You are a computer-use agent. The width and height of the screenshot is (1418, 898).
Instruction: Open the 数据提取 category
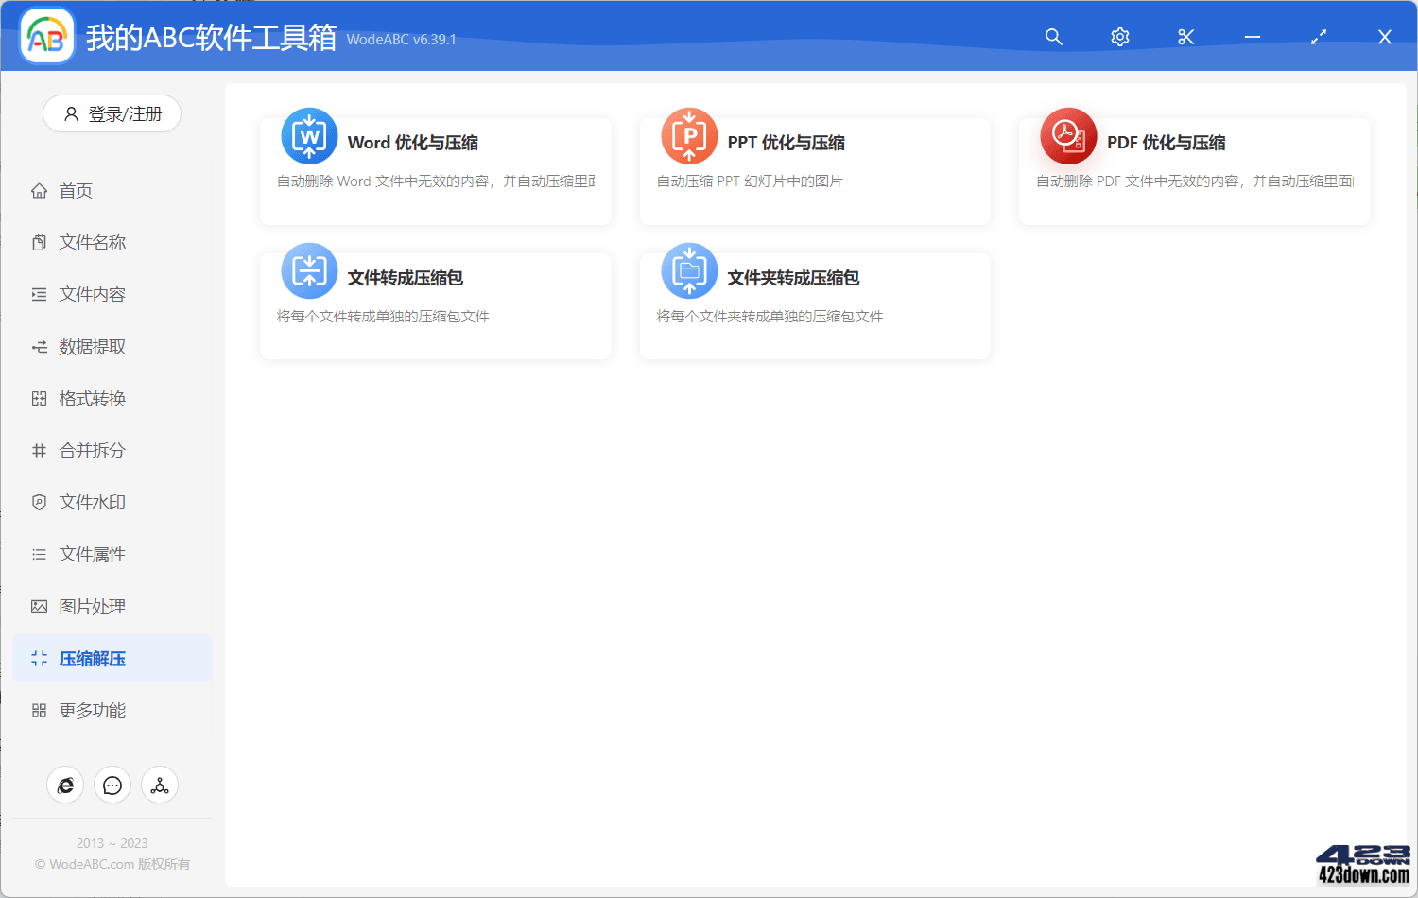[x=84, y=346]
